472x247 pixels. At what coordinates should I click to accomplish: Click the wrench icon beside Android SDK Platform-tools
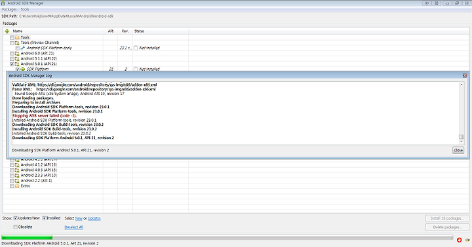point(23,48)
